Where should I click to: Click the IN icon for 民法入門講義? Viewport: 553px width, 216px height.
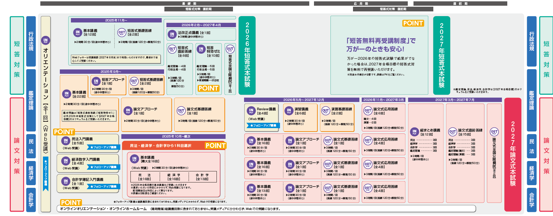coord(66,141)
